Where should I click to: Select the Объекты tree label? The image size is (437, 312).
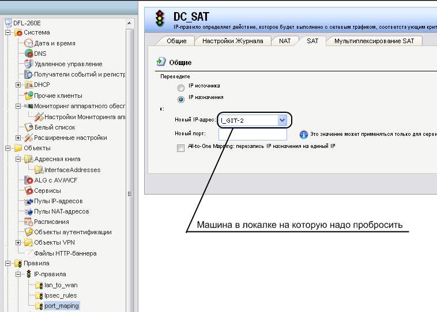click(37, 148)
